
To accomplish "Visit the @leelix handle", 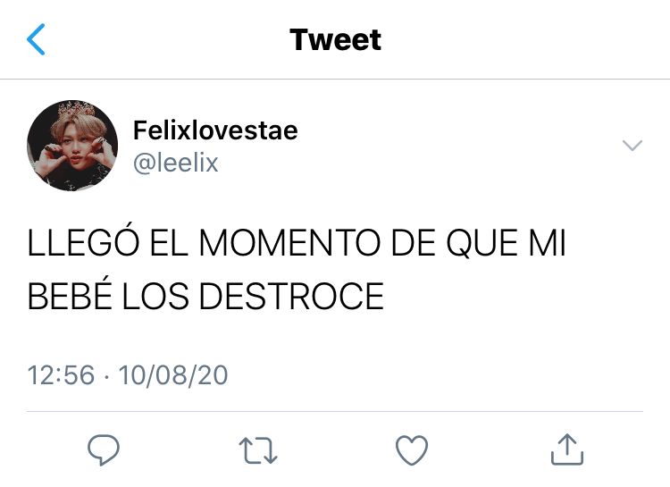I will pos(176,163).
